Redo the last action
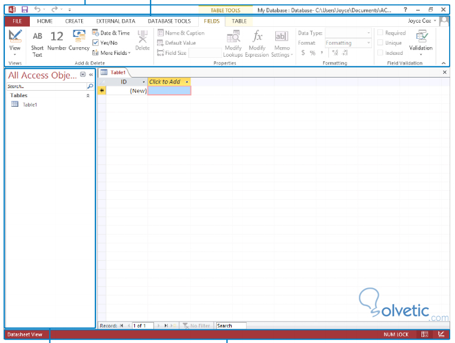The image size is (455, 343). [x=54, y=10]
